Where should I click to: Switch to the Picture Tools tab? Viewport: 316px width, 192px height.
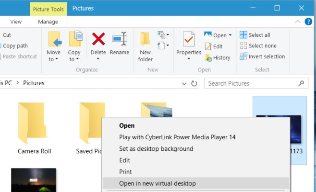49,9
